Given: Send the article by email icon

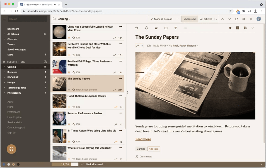Looking at the screenshot, I should point(166,28).
